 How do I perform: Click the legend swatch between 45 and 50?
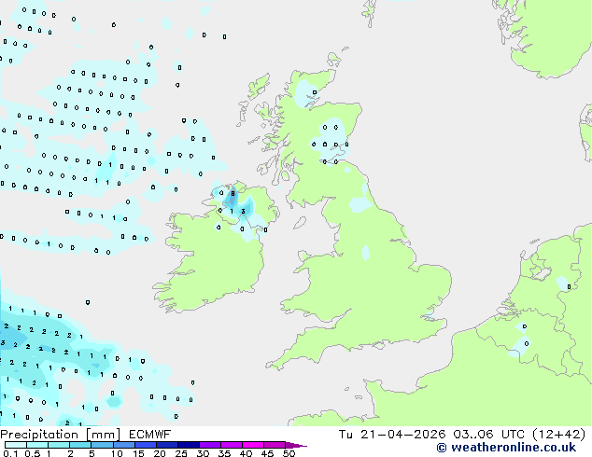tap(275, 445)
